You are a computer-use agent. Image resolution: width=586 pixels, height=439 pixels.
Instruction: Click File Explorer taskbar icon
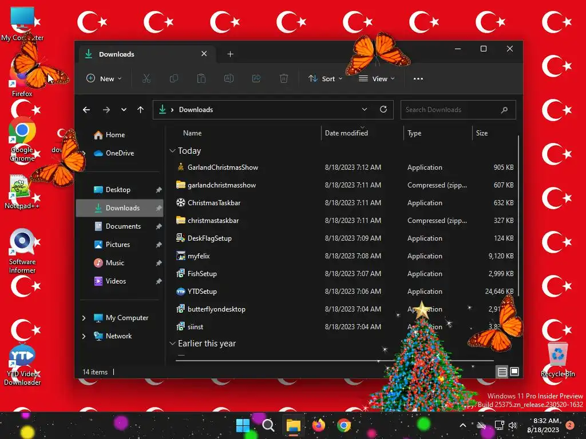pos(294,425)
